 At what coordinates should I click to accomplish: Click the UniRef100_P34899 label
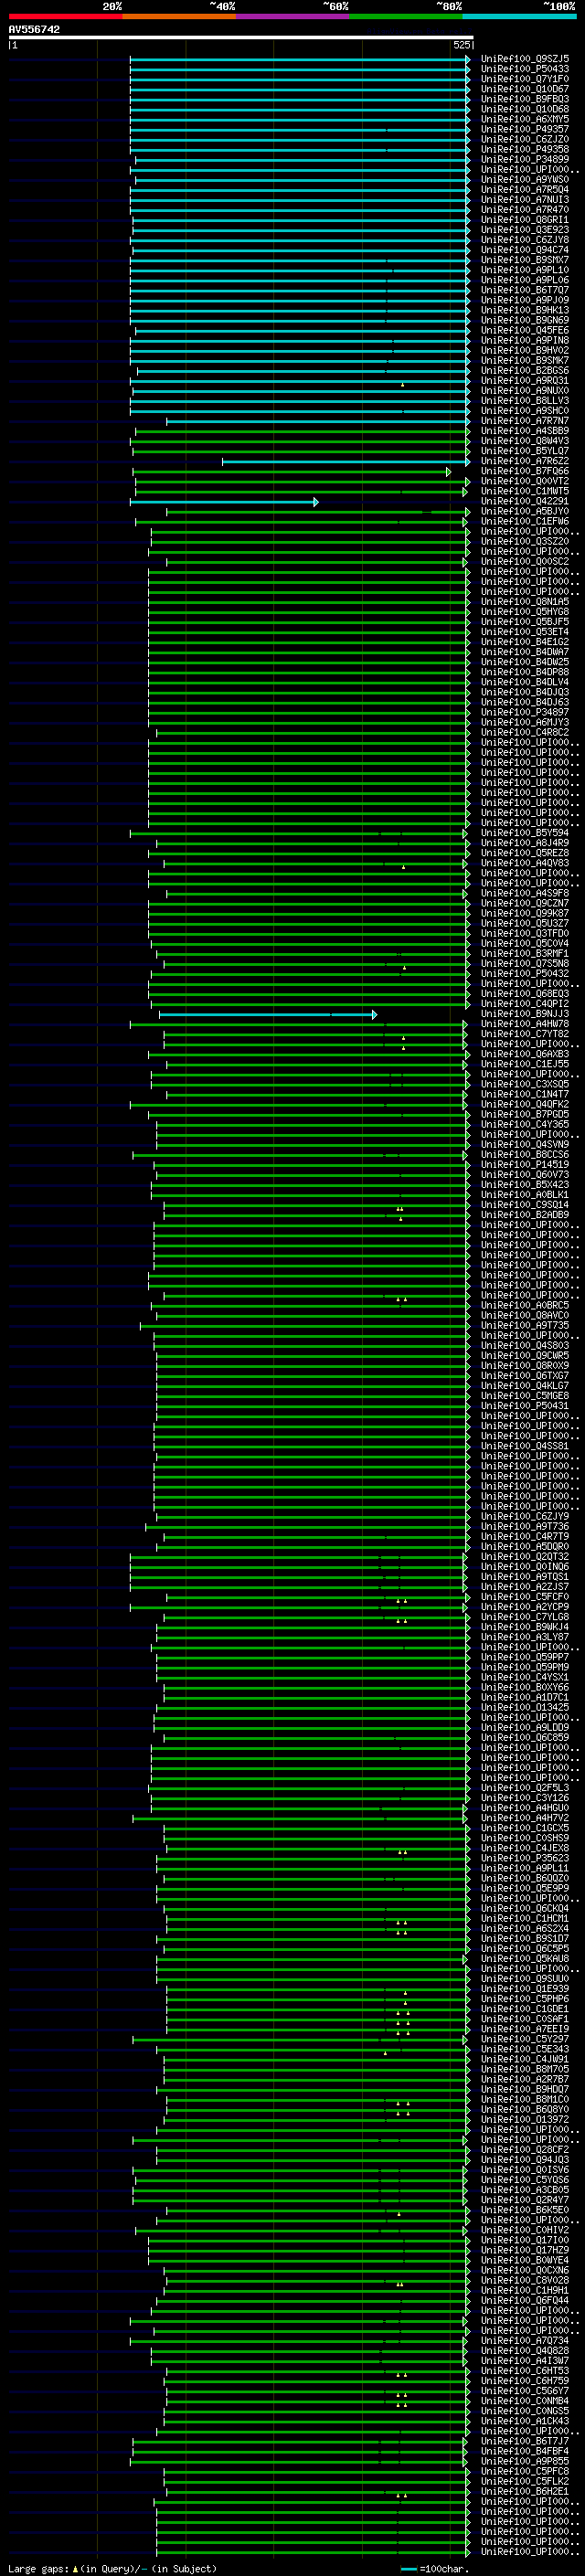[x=525, y=159]
